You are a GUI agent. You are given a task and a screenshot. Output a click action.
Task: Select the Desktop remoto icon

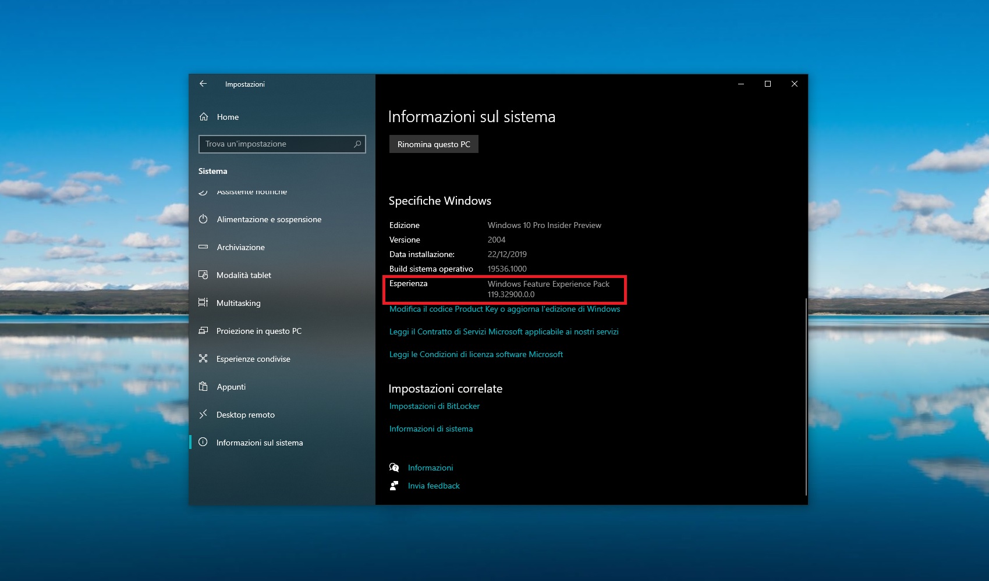coord(203,414)
